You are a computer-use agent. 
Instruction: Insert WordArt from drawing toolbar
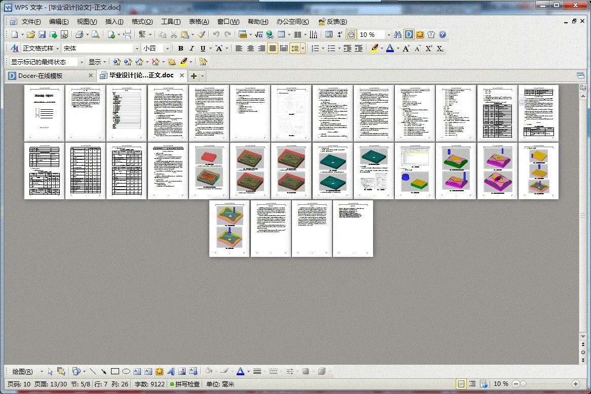click(x=171, y=371)
